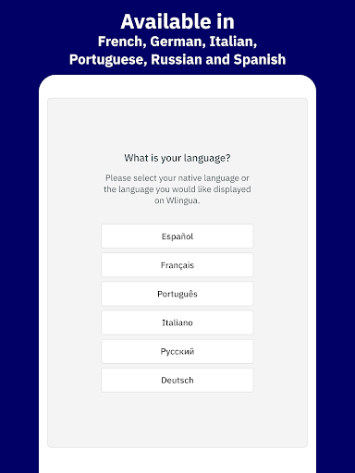Use Italian as the native language
Image resolution: width=355 pixels, height=473 pixels.
click(x=177, y=322)
